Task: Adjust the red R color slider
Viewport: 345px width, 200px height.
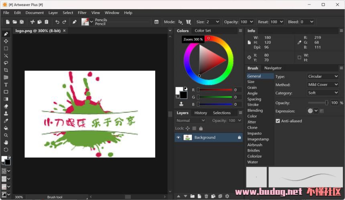Action: coord(215,90)
